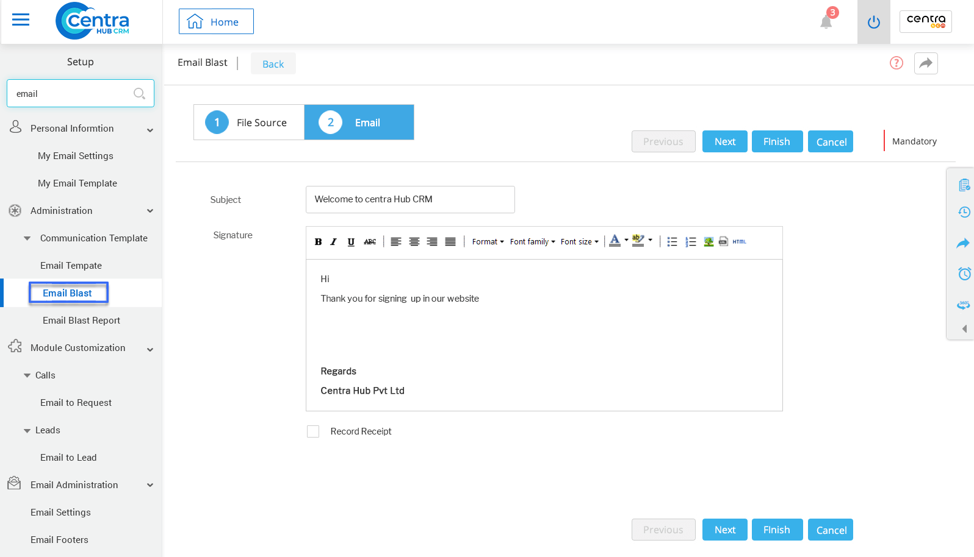Image resolution: width=974 pixels, height=557 pixels.
Task: Insert a numbered list in editor
Action: coord(691,242)
